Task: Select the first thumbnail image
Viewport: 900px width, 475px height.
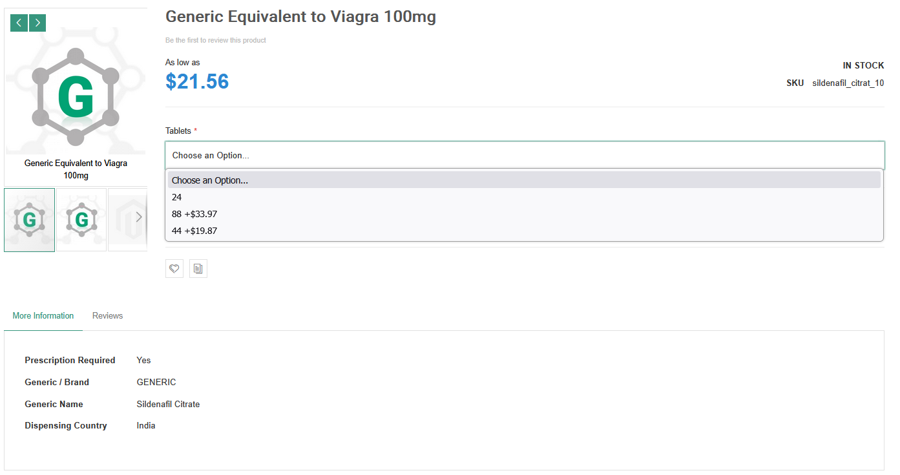Action: coord(30,220)
